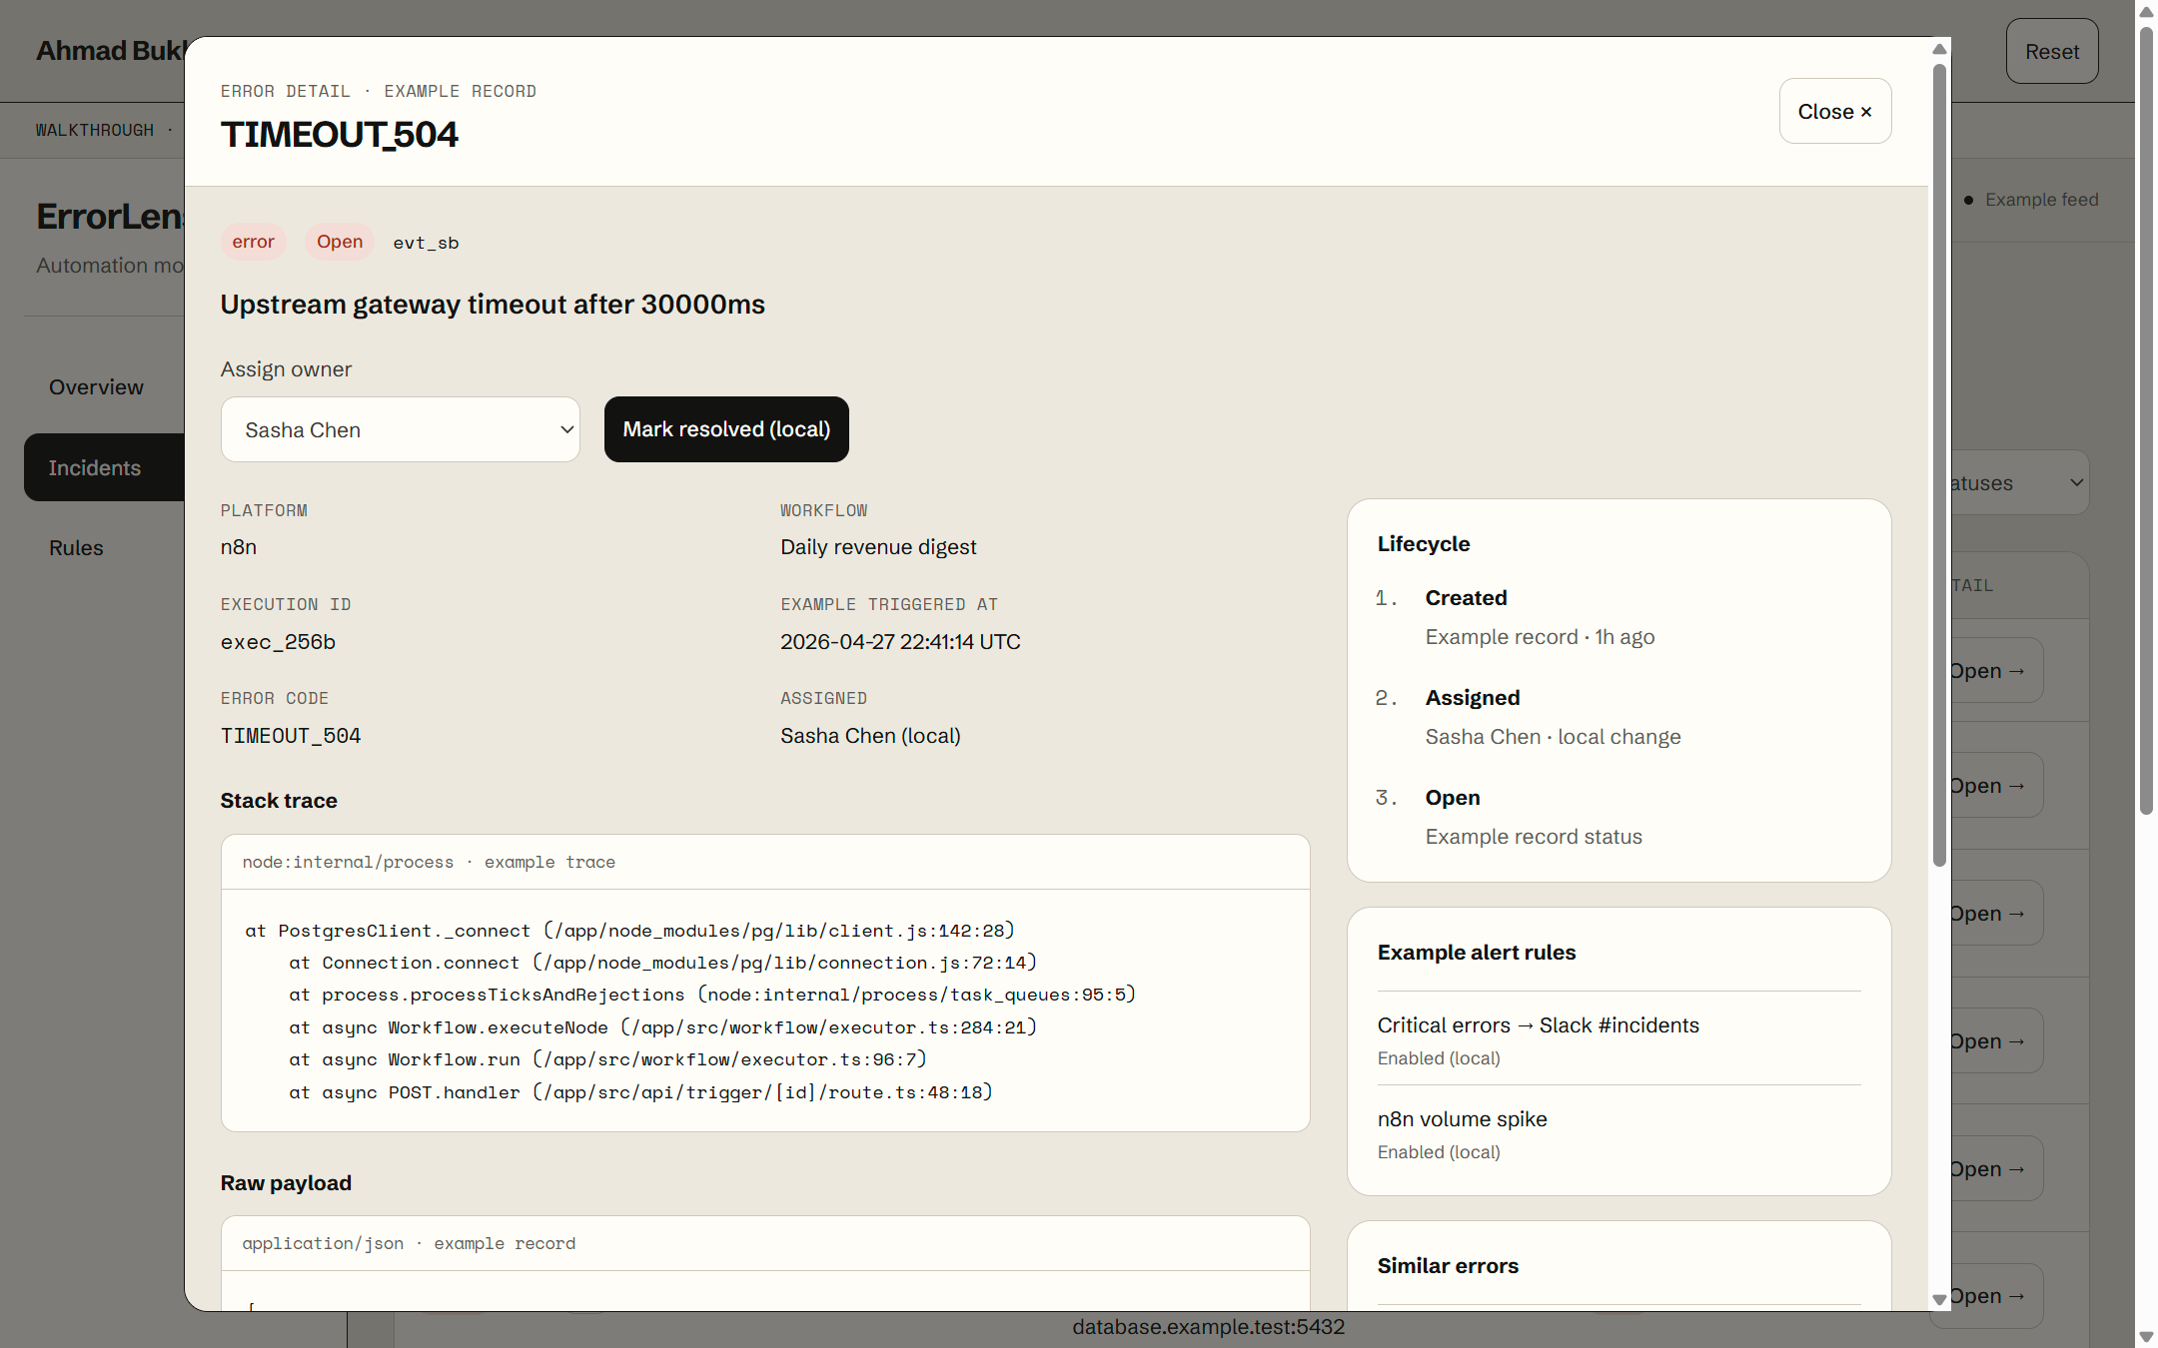Viewport: 2158px width, 1348px height.
Task: Click the red error severity badge
Action: point(253,242)
